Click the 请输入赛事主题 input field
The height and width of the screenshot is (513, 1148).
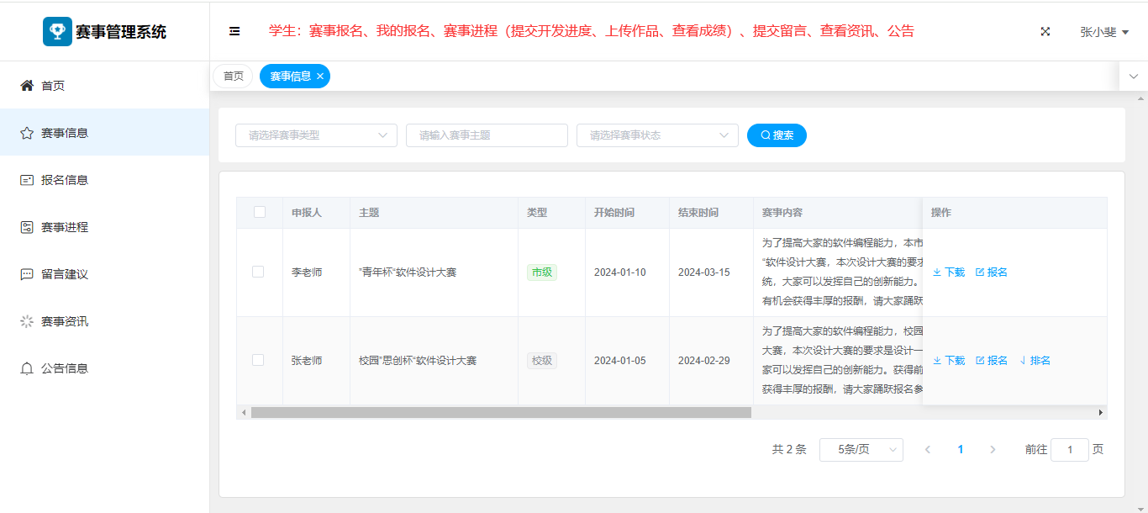point(487,135)
